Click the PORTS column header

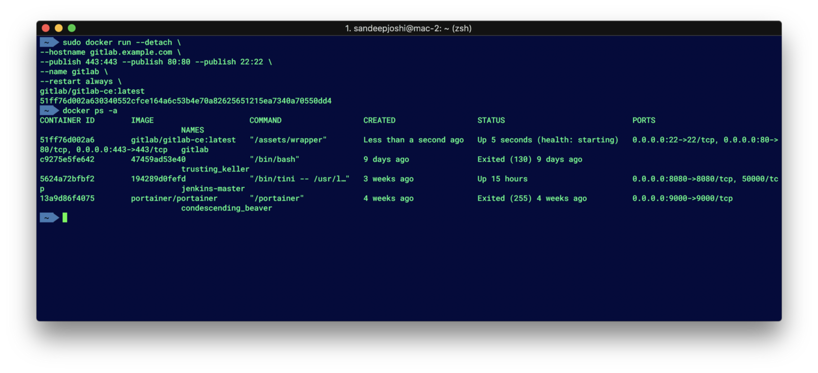point(644,120)
